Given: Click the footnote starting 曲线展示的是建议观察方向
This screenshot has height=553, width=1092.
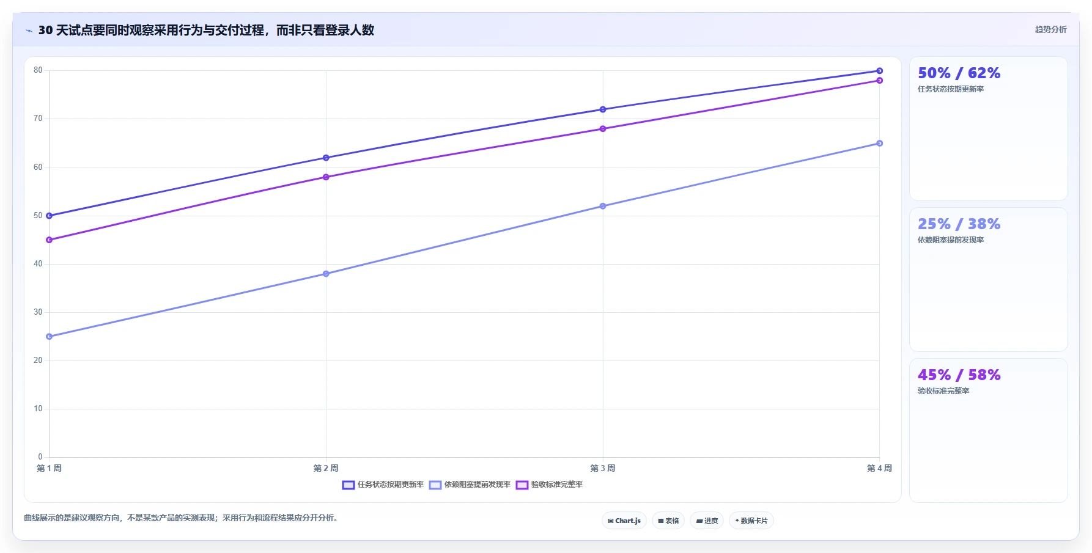Looking at the screenshot, I should 182,518.
